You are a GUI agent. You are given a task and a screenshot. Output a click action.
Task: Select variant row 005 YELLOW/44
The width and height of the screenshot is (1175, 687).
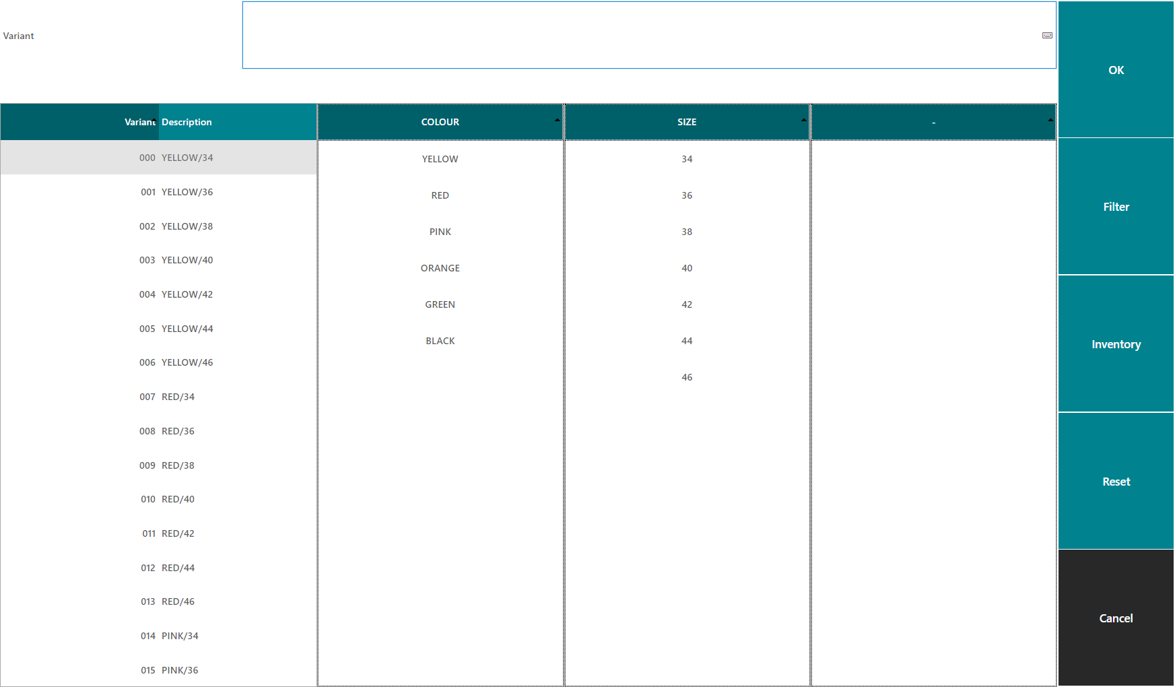158,329
